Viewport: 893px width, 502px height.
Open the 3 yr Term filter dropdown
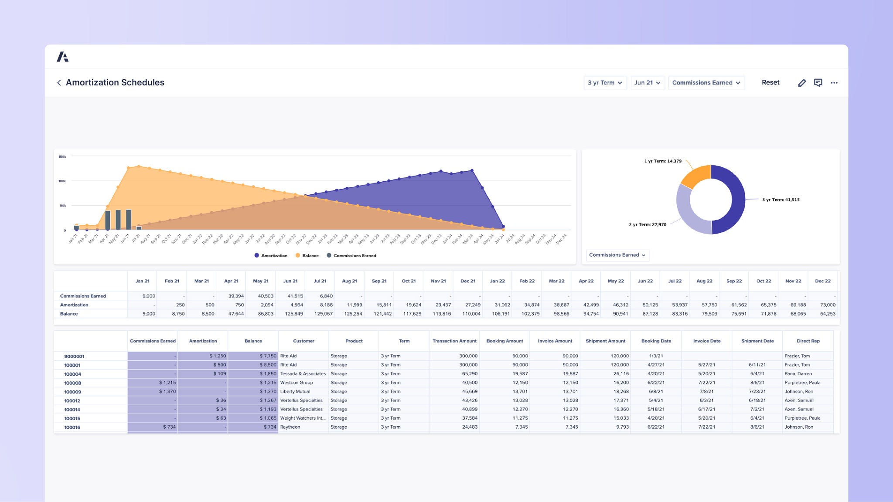coord(605,82)
